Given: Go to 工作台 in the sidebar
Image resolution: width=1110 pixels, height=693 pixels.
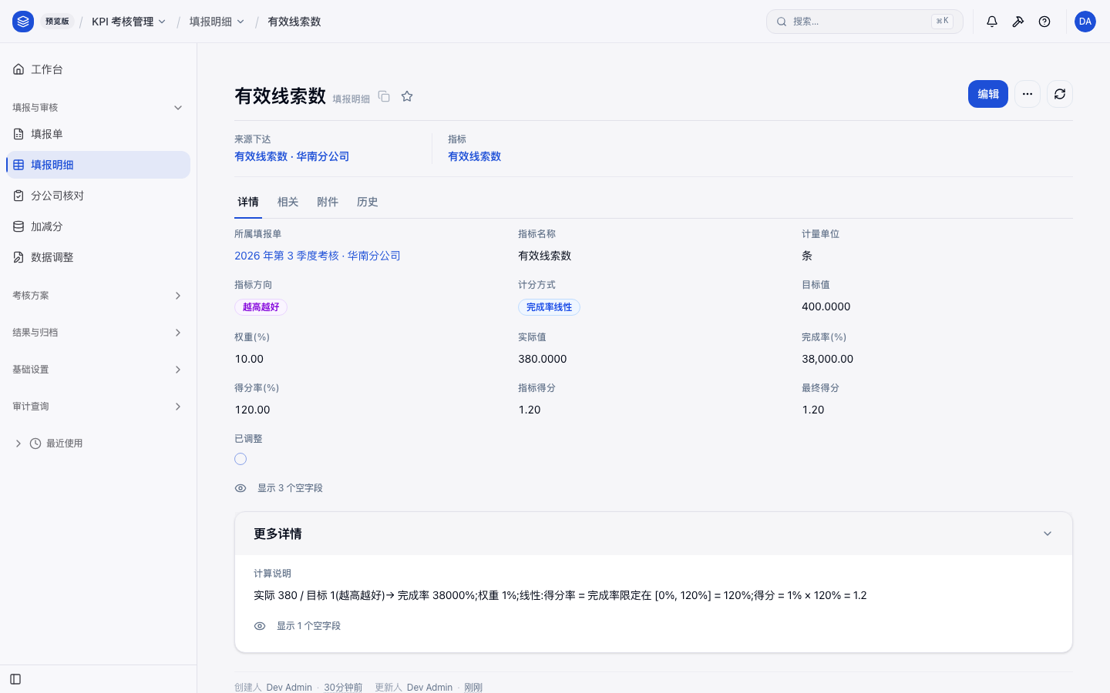Looking at the screenshot, I should point(98,69).
